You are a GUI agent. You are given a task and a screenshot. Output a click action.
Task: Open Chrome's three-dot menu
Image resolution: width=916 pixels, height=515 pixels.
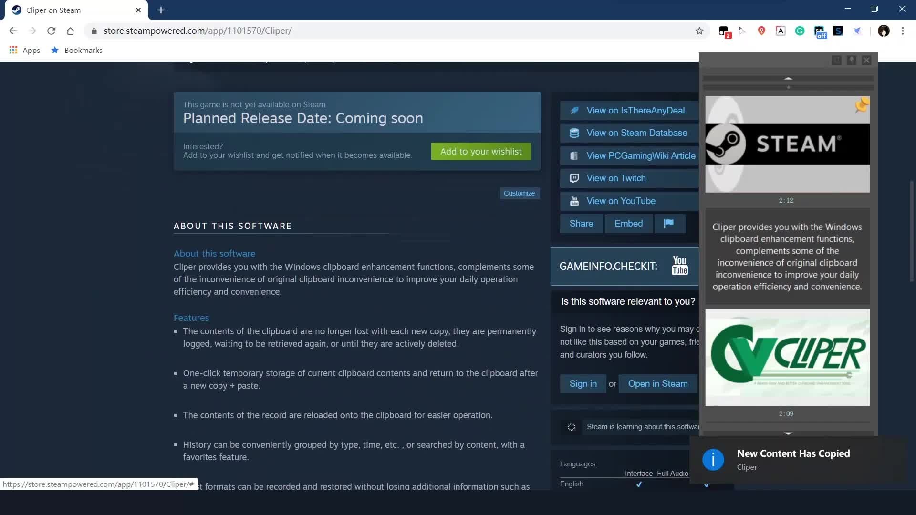point(903,31)
